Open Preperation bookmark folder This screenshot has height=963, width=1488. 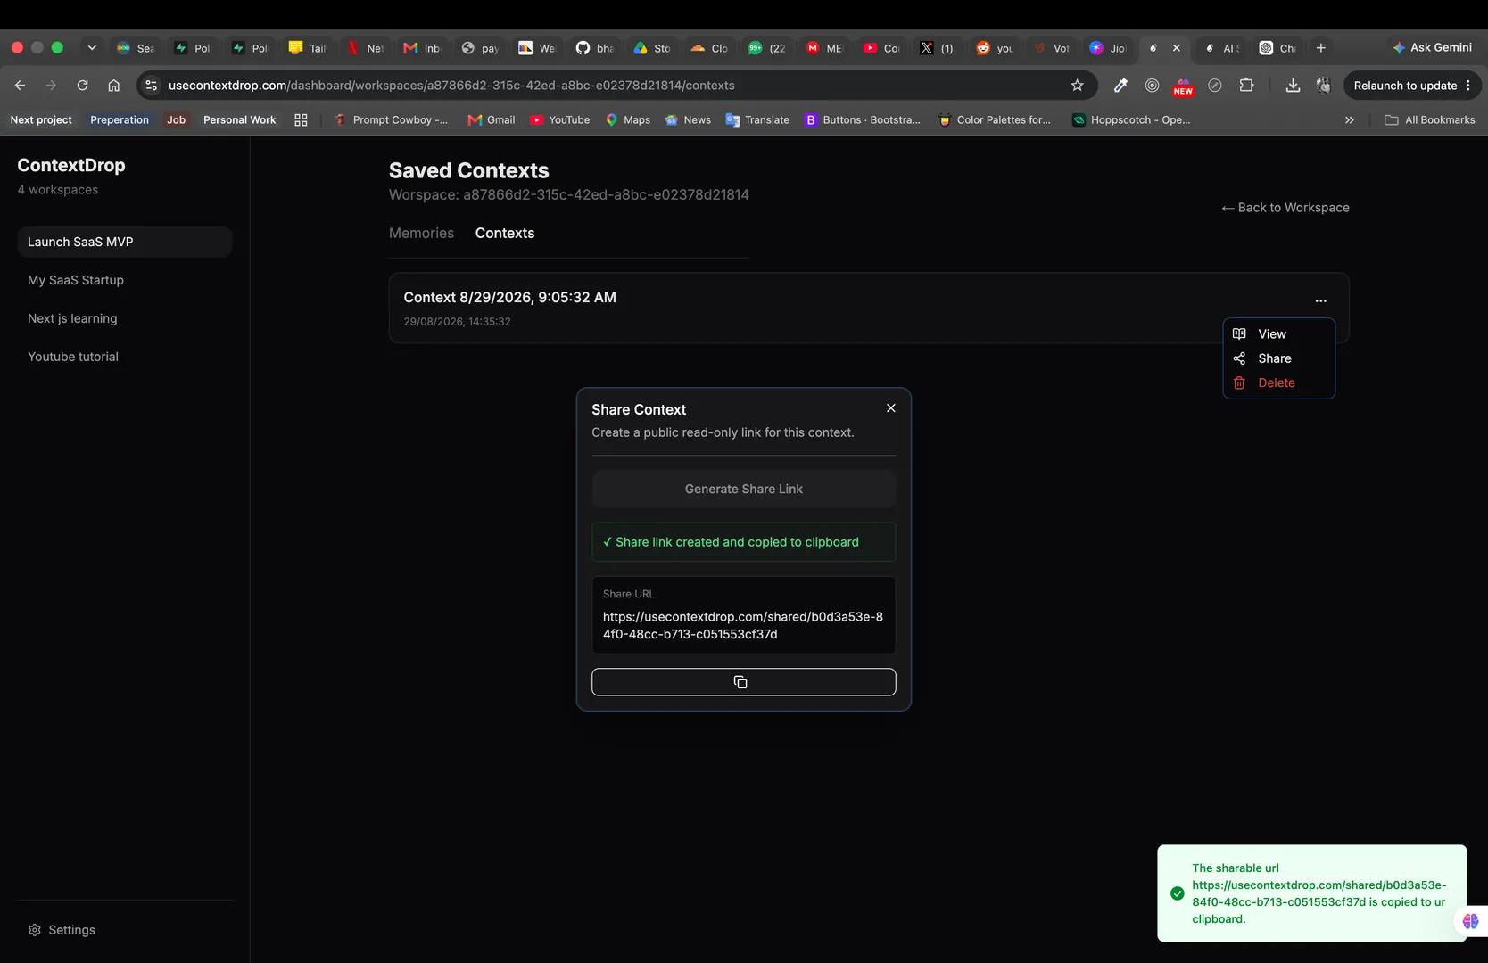pyautogui.click(x=120, y=119)
